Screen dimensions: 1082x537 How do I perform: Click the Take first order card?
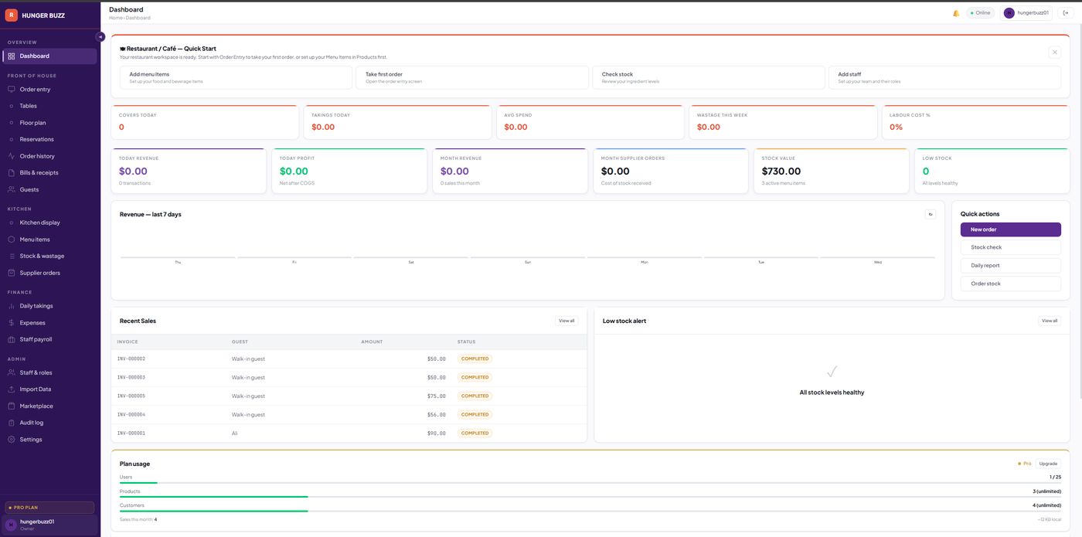click(472, 77)
